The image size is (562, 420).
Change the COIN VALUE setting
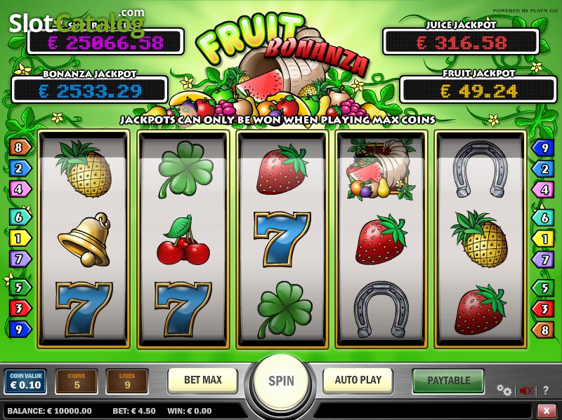click(x=26, y=381)
